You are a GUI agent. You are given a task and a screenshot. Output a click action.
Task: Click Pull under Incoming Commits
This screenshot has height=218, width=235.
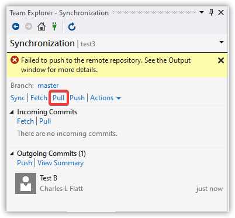45,121
